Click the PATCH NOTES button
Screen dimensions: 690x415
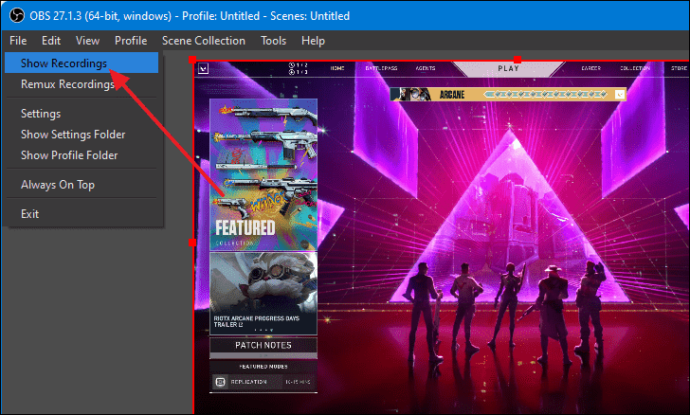263,345
